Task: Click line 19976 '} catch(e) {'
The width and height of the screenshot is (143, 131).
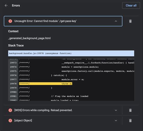Action: point(59,75)
